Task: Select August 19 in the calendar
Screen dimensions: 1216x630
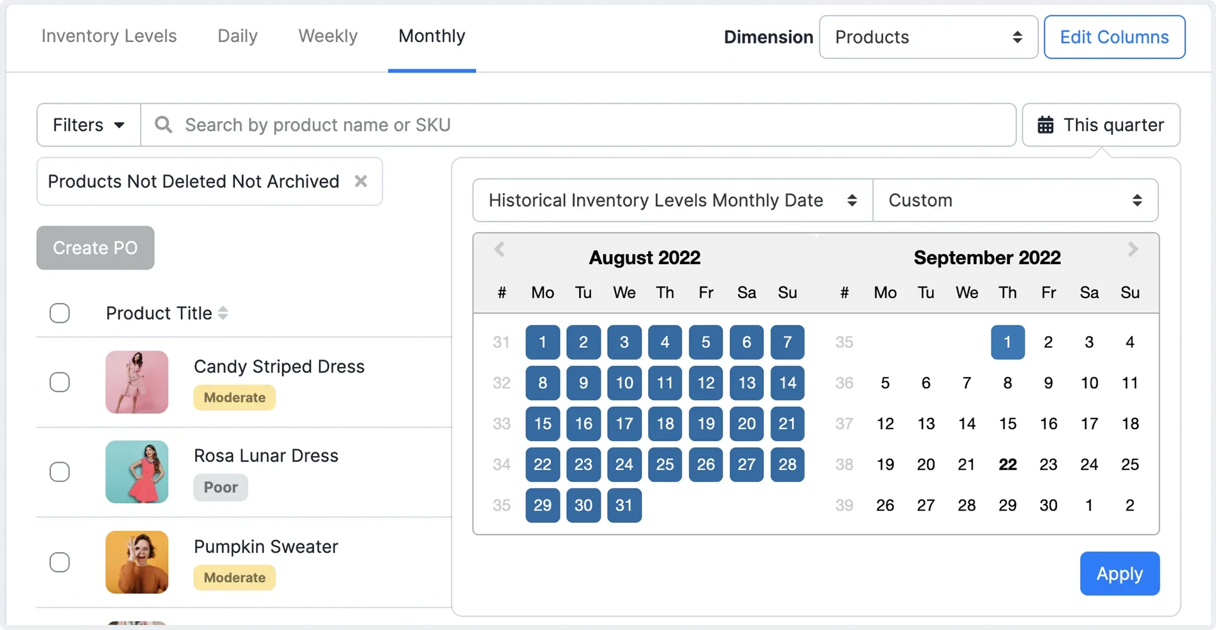Action: coord(706,423)
